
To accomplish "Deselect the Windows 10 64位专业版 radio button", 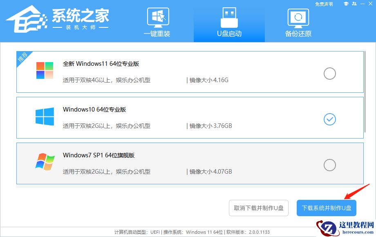I will tap(329, 119).
